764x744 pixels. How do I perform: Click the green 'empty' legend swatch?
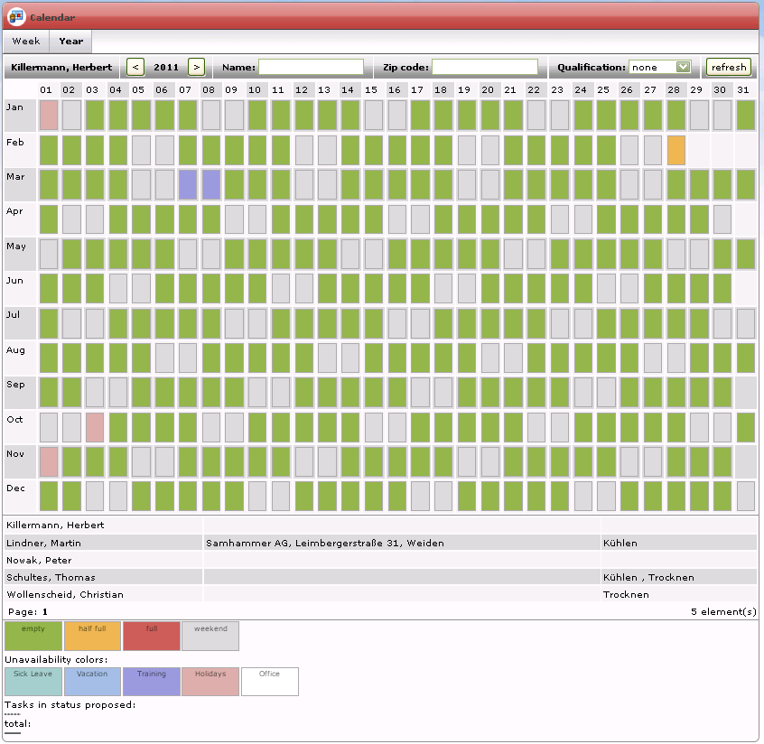[33, 636]
